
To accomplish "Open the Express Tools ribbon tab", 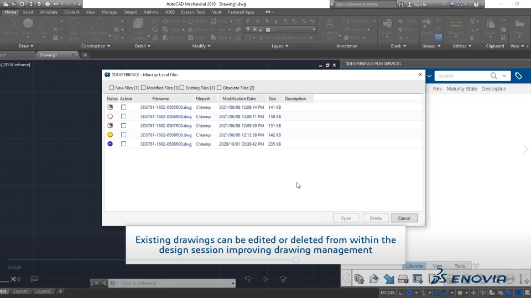I will [x=193, y=12].
